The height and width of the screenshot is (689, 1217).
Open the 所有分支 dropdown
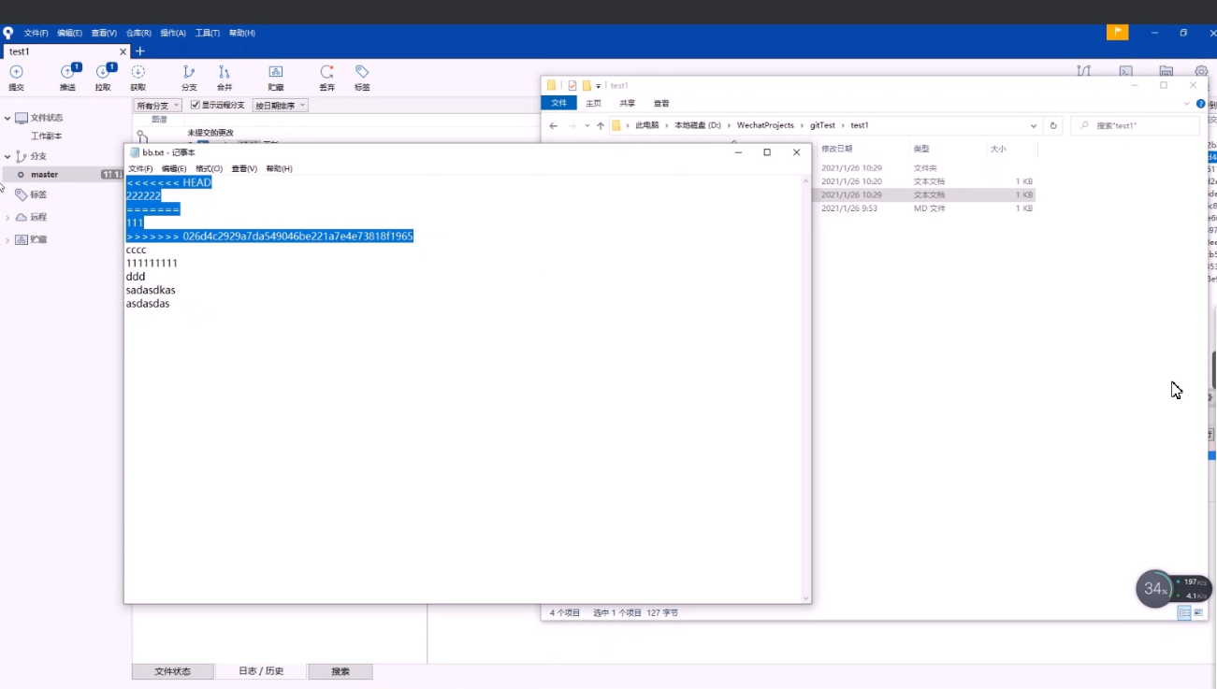point(158,106)
